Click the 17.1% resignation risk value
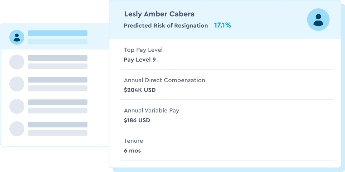 (x=223, y=26)
